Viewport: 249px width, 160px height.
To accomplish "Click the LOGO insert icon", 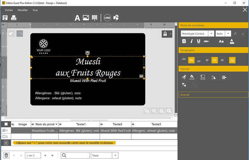I will (x=107, y=18).
